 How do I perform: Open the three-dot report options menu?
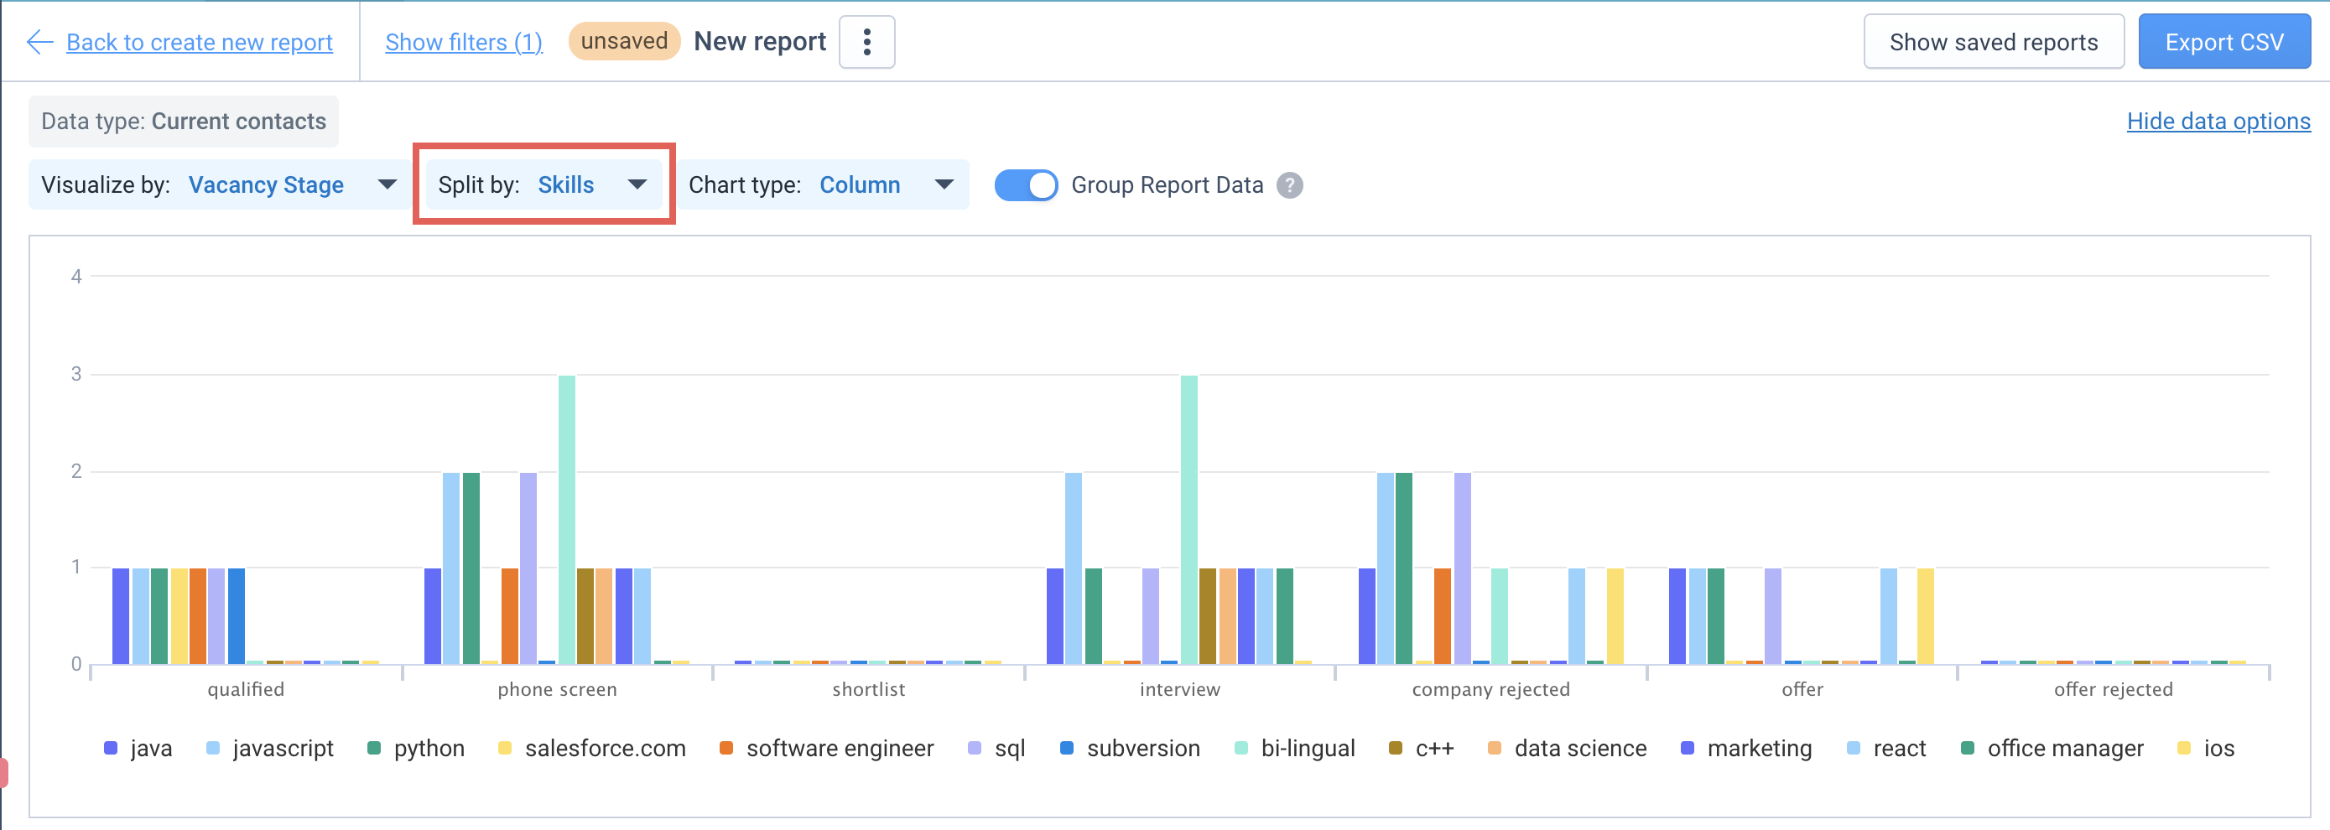pos(866,42)
